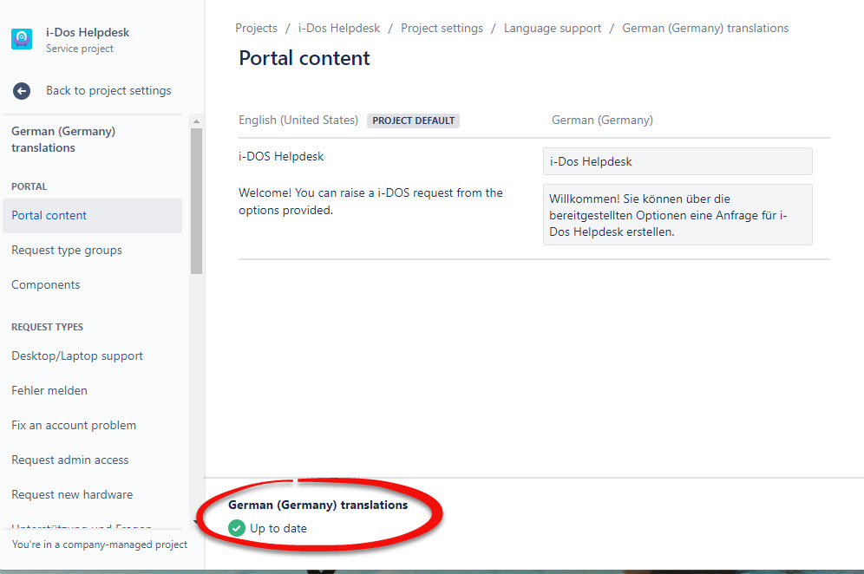This screenshot has height=574, width=864.
Task: Click the Welcome English source message text
Action: (x=370, y=202)
